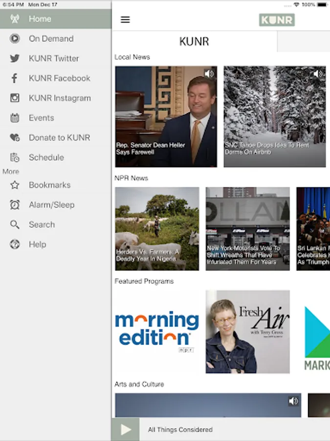Open New York Motorists Wreaths story
The height and width of the screenshot is (441, 330).
pos(247,229)
